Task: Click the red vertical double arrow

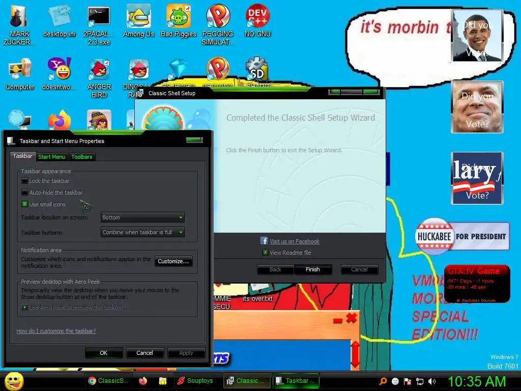Action: tap(355, 354)
